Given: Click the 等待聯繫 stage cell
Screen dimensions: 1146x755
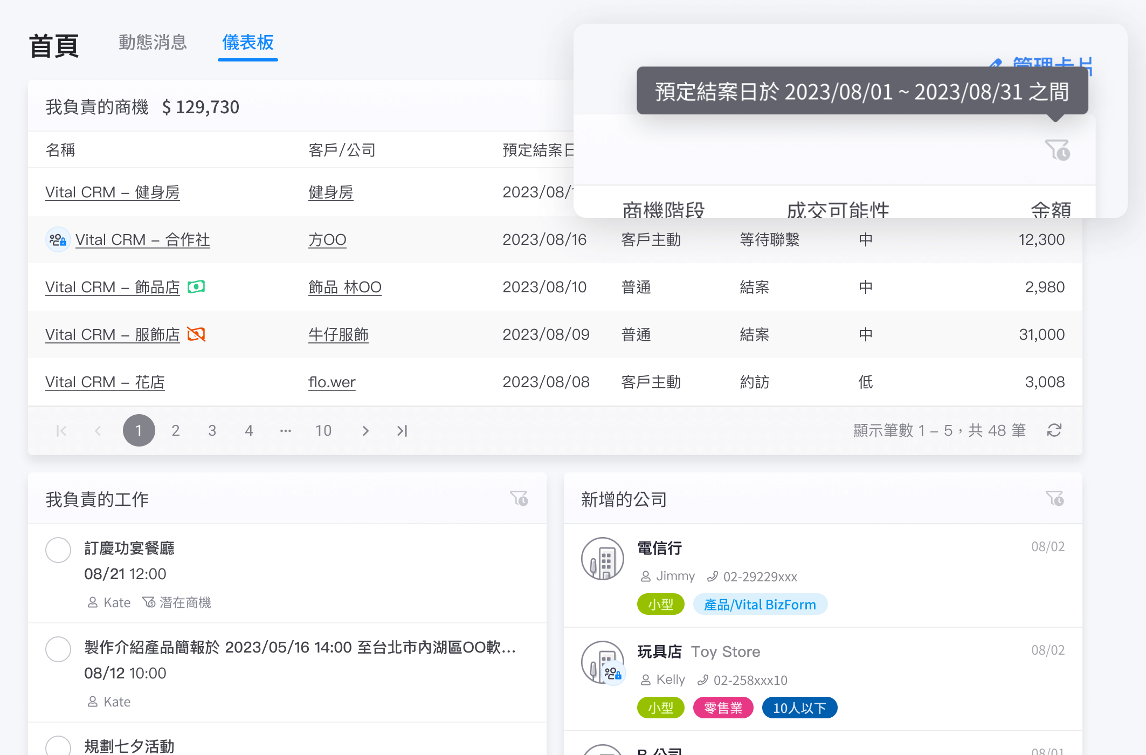Looking at the screenshot, I should pos(770,239).
